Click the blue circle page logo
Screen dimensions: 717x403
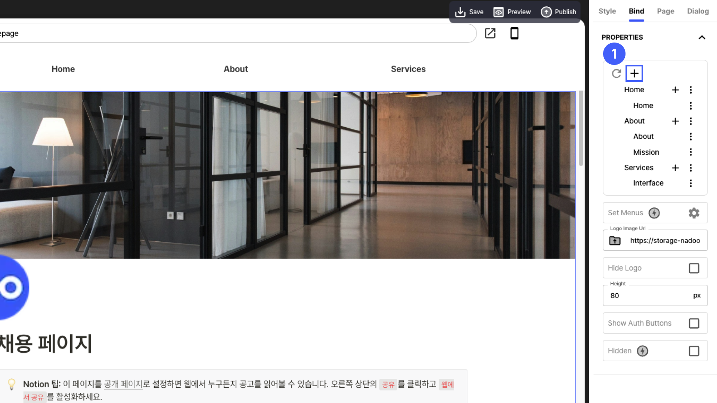(14, 287)
